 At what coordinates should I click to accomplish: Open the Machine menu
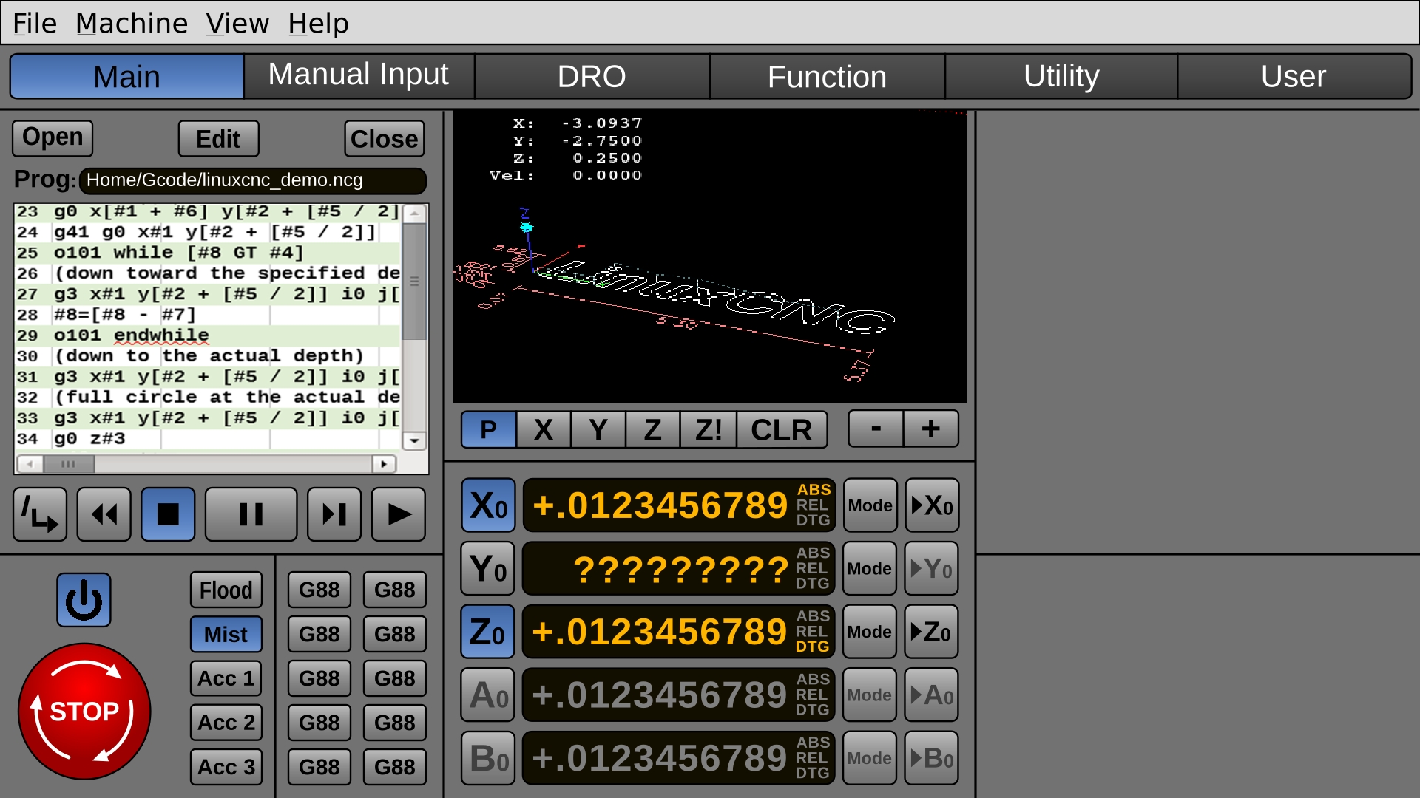point(132,24)
